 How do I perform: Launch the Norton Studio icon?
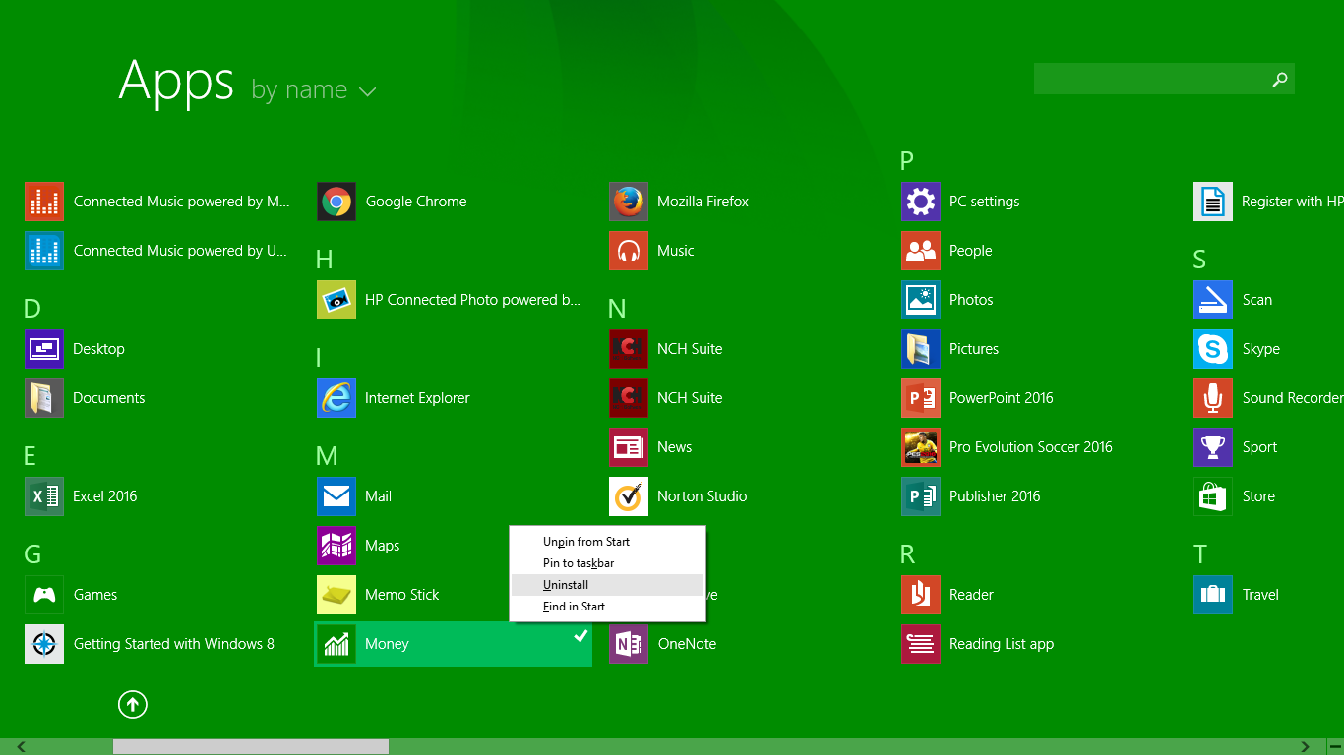pos(629,496)
